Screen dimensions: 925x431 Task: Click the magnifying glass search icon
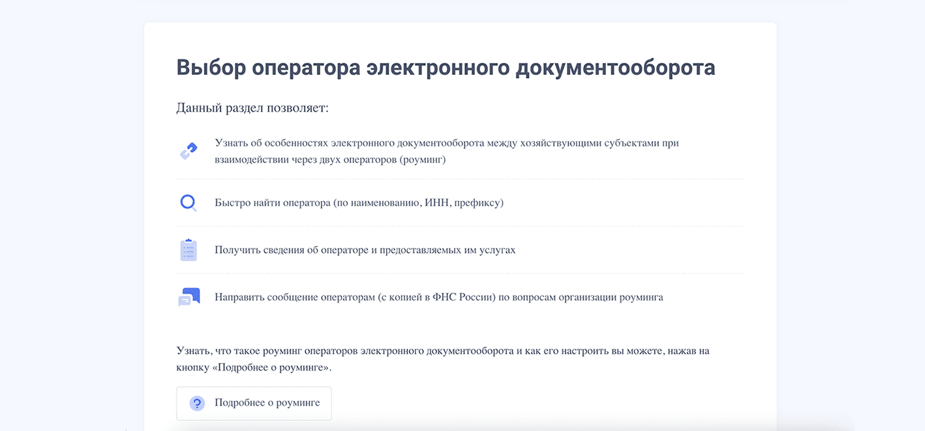click(189, 203)
